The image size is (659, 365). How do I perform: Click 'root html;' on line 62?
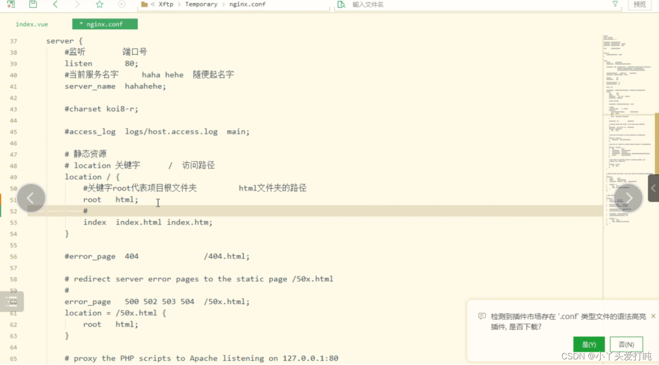point(111,324)
